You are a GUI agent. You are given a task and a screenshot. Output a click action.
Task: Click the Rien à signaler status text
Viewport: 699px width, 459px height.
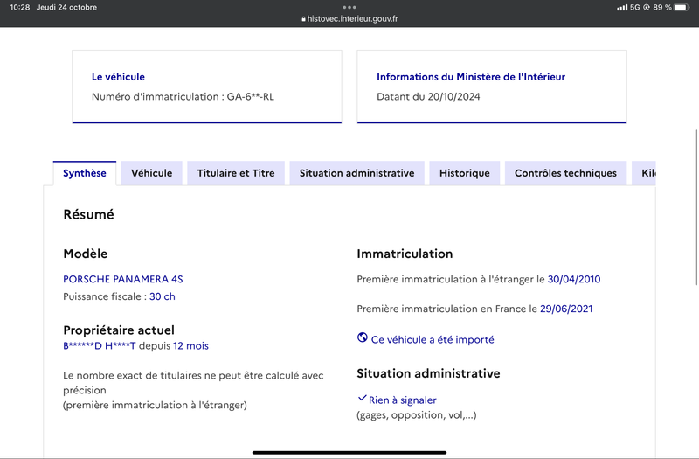pyautogui.click(x=403, y=400)
